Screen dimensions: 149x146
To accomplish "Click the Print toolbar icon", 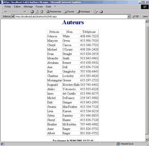I will pyautogui.click(x=101, y=12).
